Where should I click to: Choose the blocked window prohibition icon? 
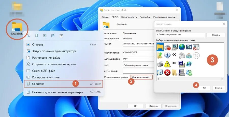click(x=196, y=47)
